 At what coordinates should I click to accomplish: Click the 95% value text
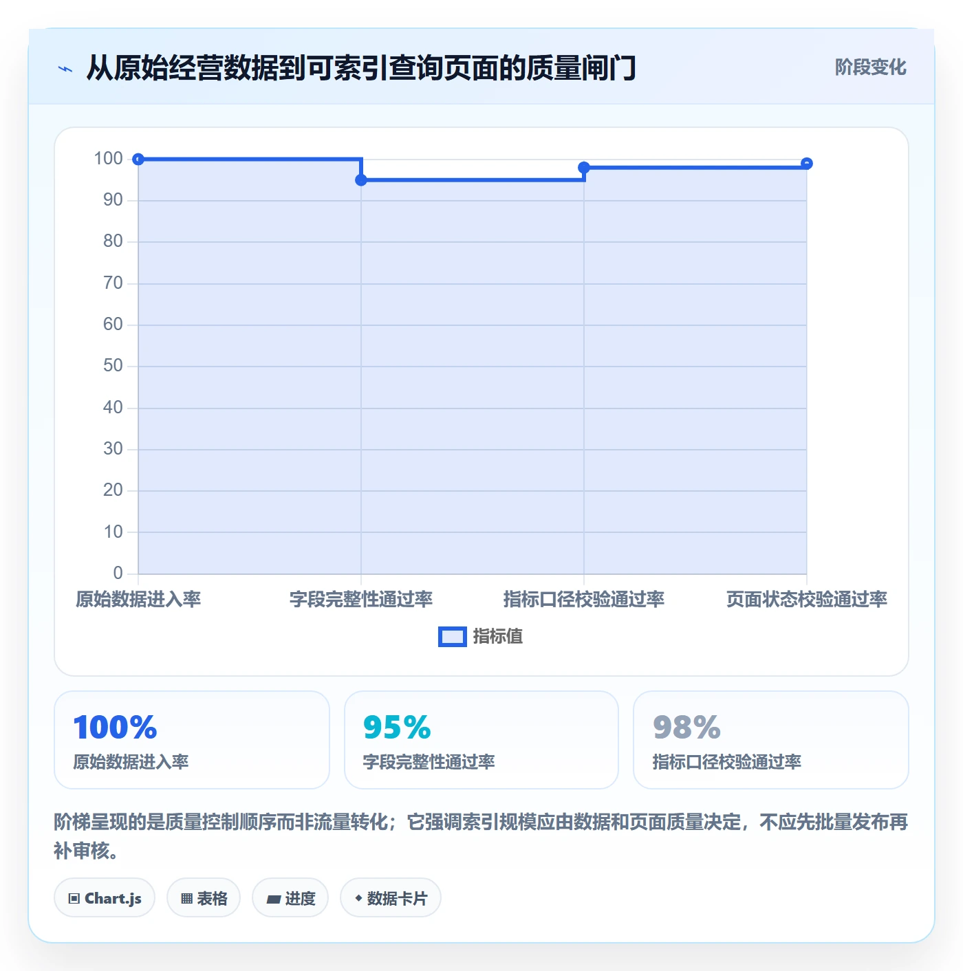[397, 728]
